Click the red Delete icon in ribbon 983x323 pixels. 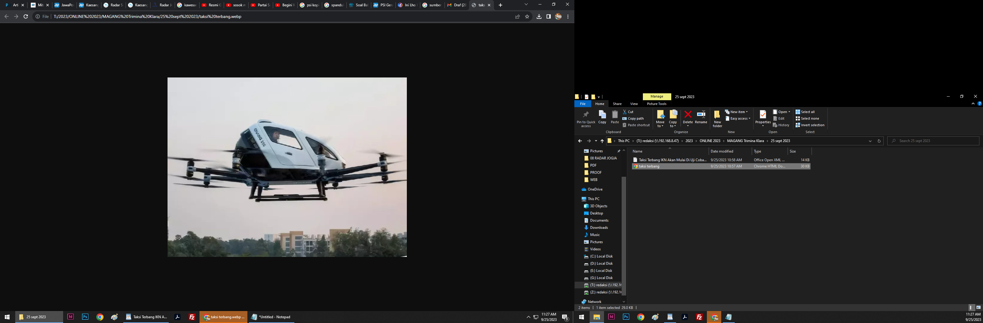coord(688,115)
